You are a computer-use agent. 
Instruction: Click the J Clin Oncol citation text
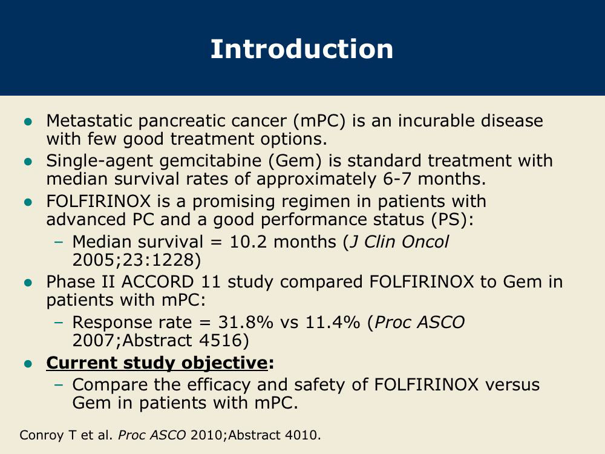pos(399,242)
